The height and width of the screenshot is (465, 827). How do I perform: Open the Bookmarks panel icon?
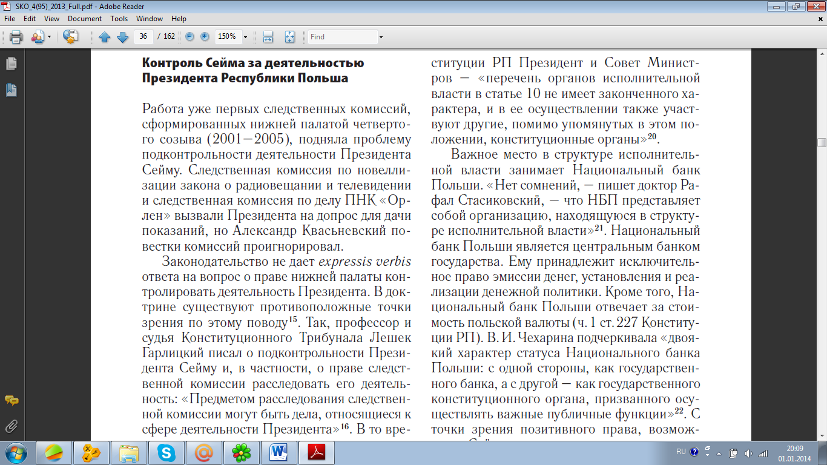(11, 90)
